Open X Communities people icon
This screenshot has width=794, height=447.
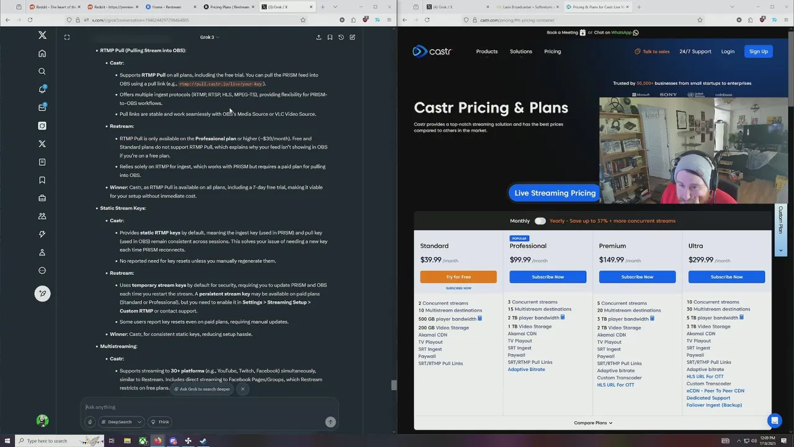(x=42, y=216)
